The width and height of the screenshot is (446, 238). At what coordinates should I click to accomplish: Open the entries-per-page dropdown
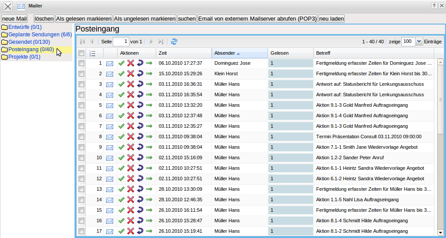point(419,41)
